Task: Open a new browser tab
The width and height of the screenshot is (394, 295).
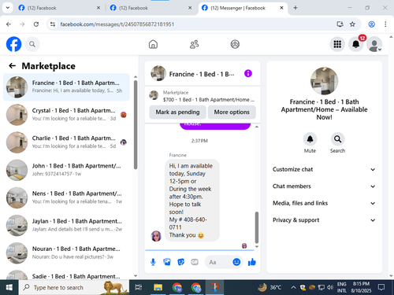Action: [295, 8]
